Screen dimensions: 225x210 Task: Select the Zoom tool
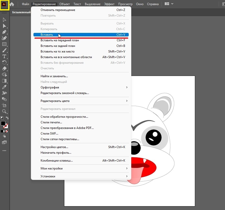click(x=4, y=111)
